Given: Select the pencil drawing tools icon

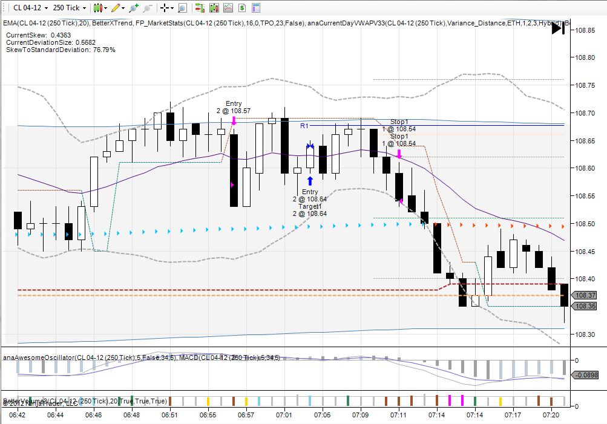Looking at the screenshot, I should point(116,8).
